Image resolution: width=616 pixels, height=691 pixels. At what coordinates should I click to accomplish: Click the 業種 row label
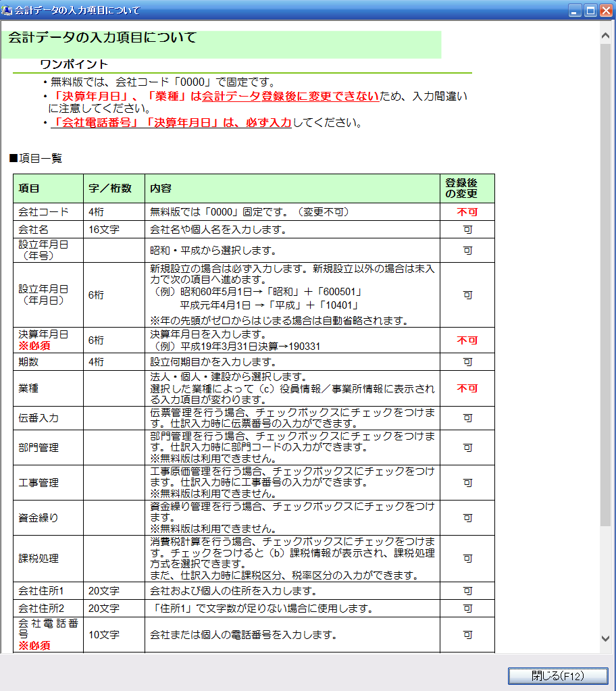click(x=29, y=389)
